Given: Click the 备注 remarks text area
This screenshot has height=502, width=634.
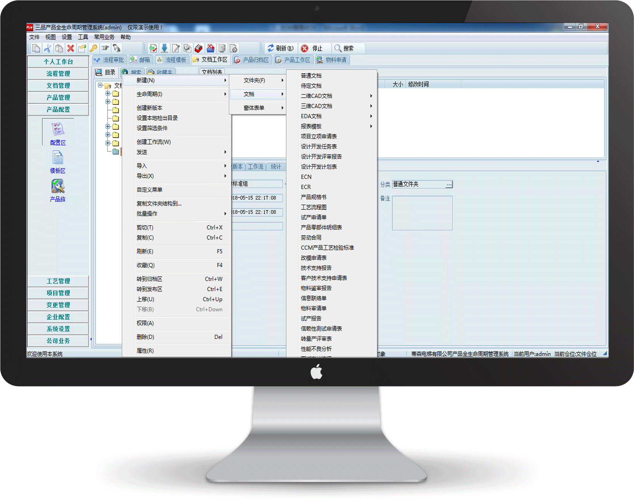Looking at the screenshot, I should 422,213.
